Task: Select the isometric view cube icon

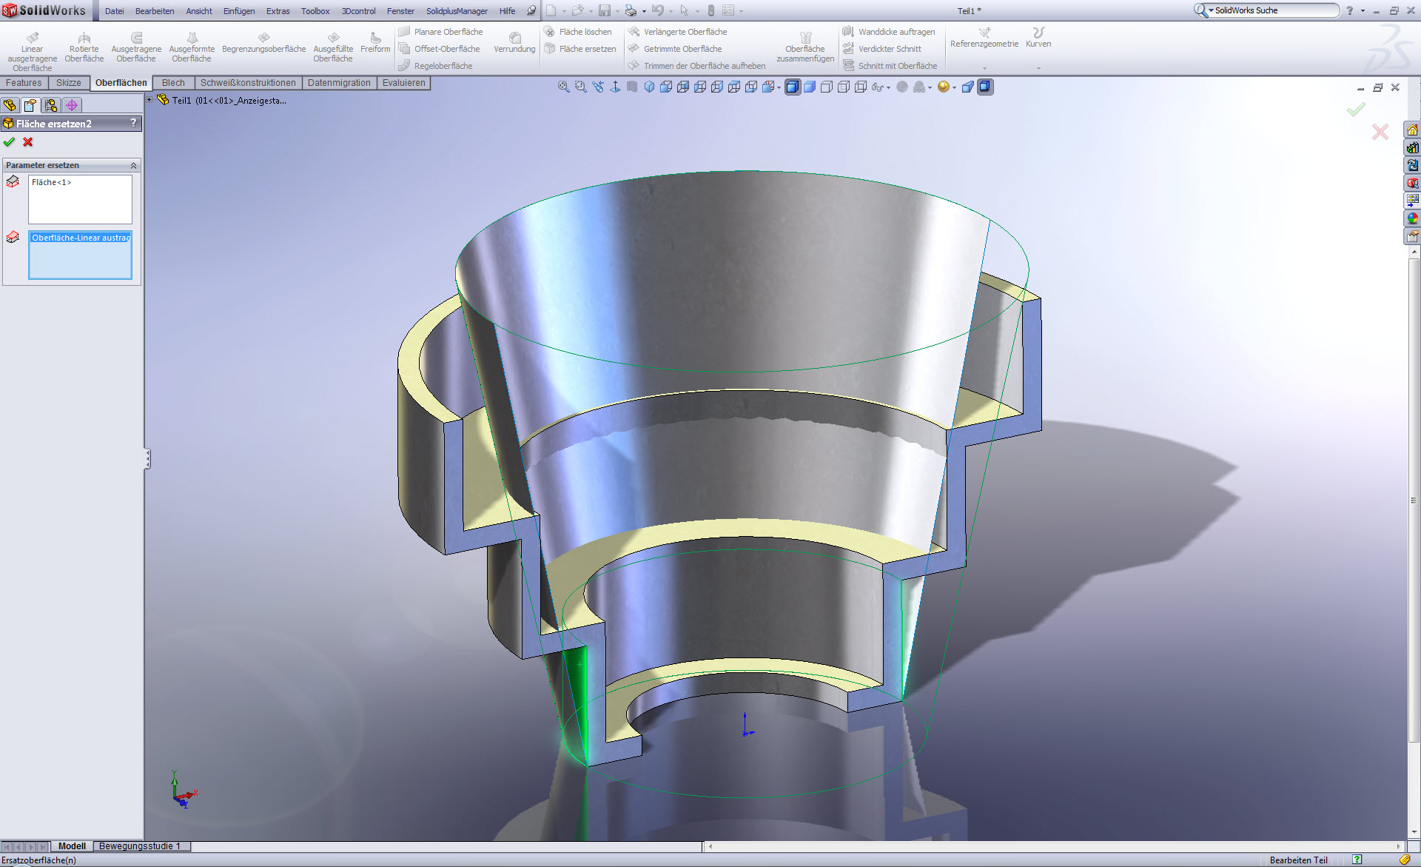Action: point(649,87)
